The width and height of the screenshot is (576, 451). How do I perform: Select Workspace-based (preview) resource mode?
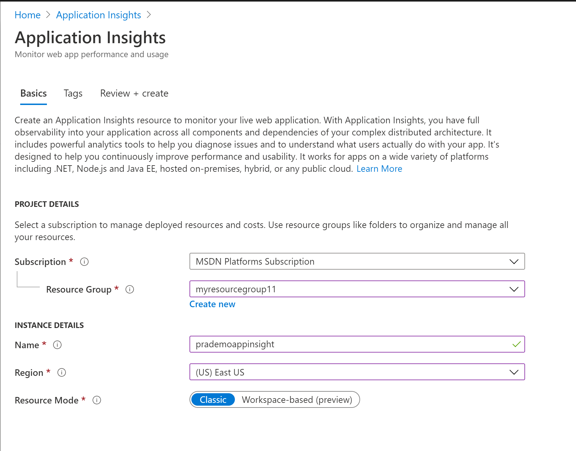click(297, 399)
